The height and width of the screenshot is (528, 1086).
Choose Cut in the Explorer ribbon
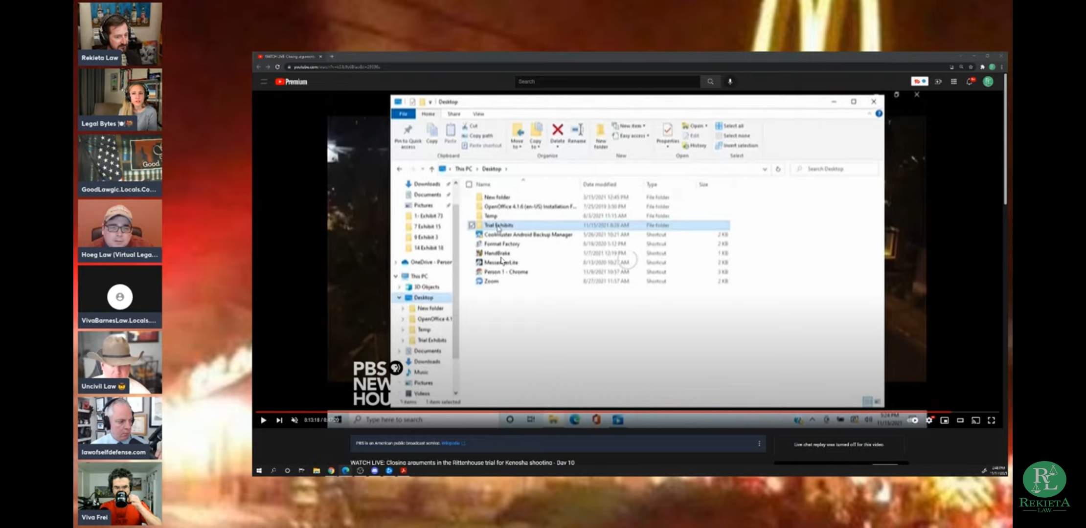tap(470, 126)
